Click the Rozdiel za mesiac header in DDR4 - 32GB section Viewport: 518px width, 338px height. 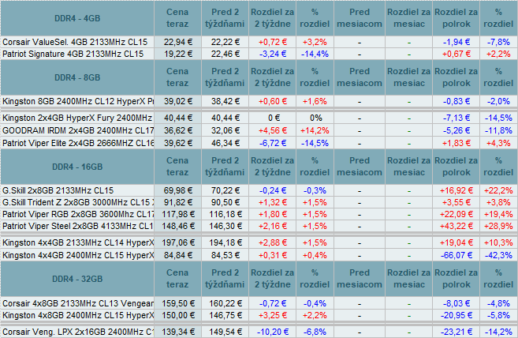(x=409, y=279)
